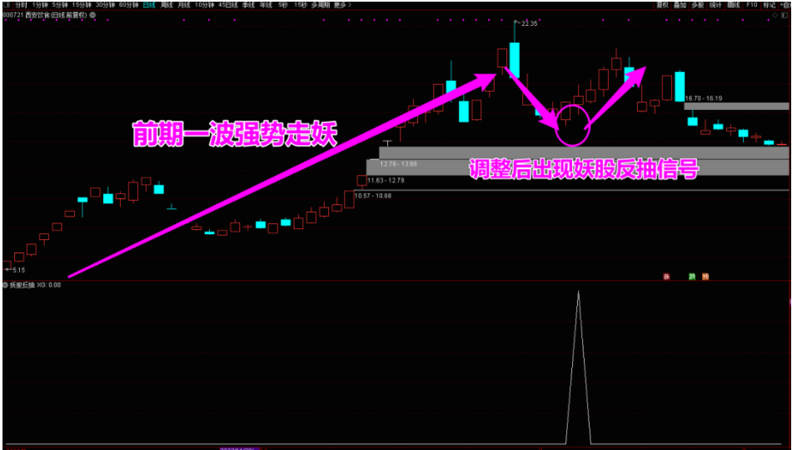Open the 统计 statistics tool
The image size is (792, 450).
tap(715, 5)
